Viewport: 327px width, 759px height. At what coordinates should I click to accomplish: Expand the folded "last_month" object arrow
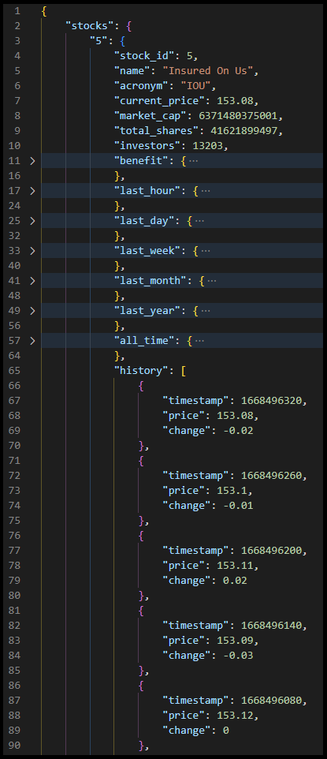click(x=32, y=281)
